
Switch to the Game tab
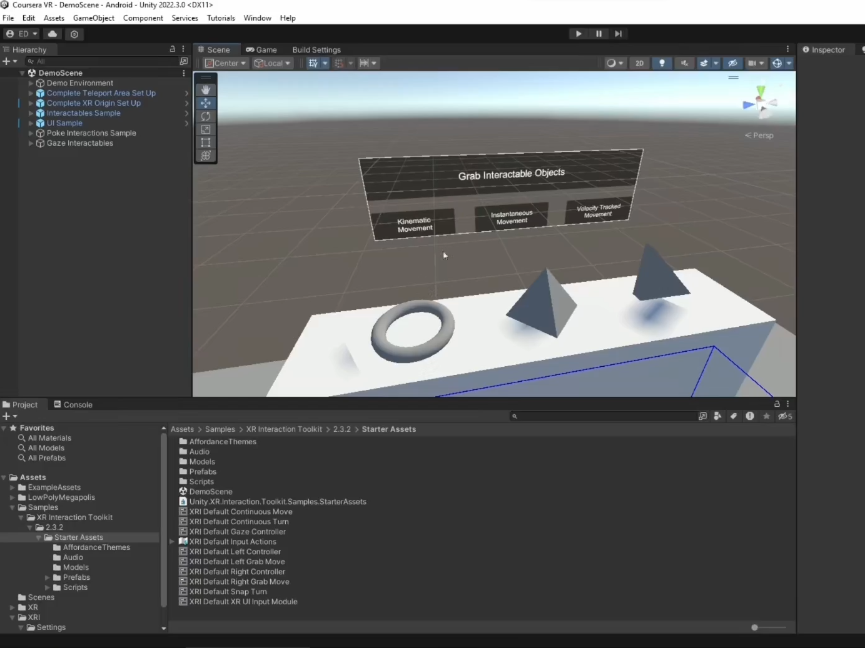261,50
